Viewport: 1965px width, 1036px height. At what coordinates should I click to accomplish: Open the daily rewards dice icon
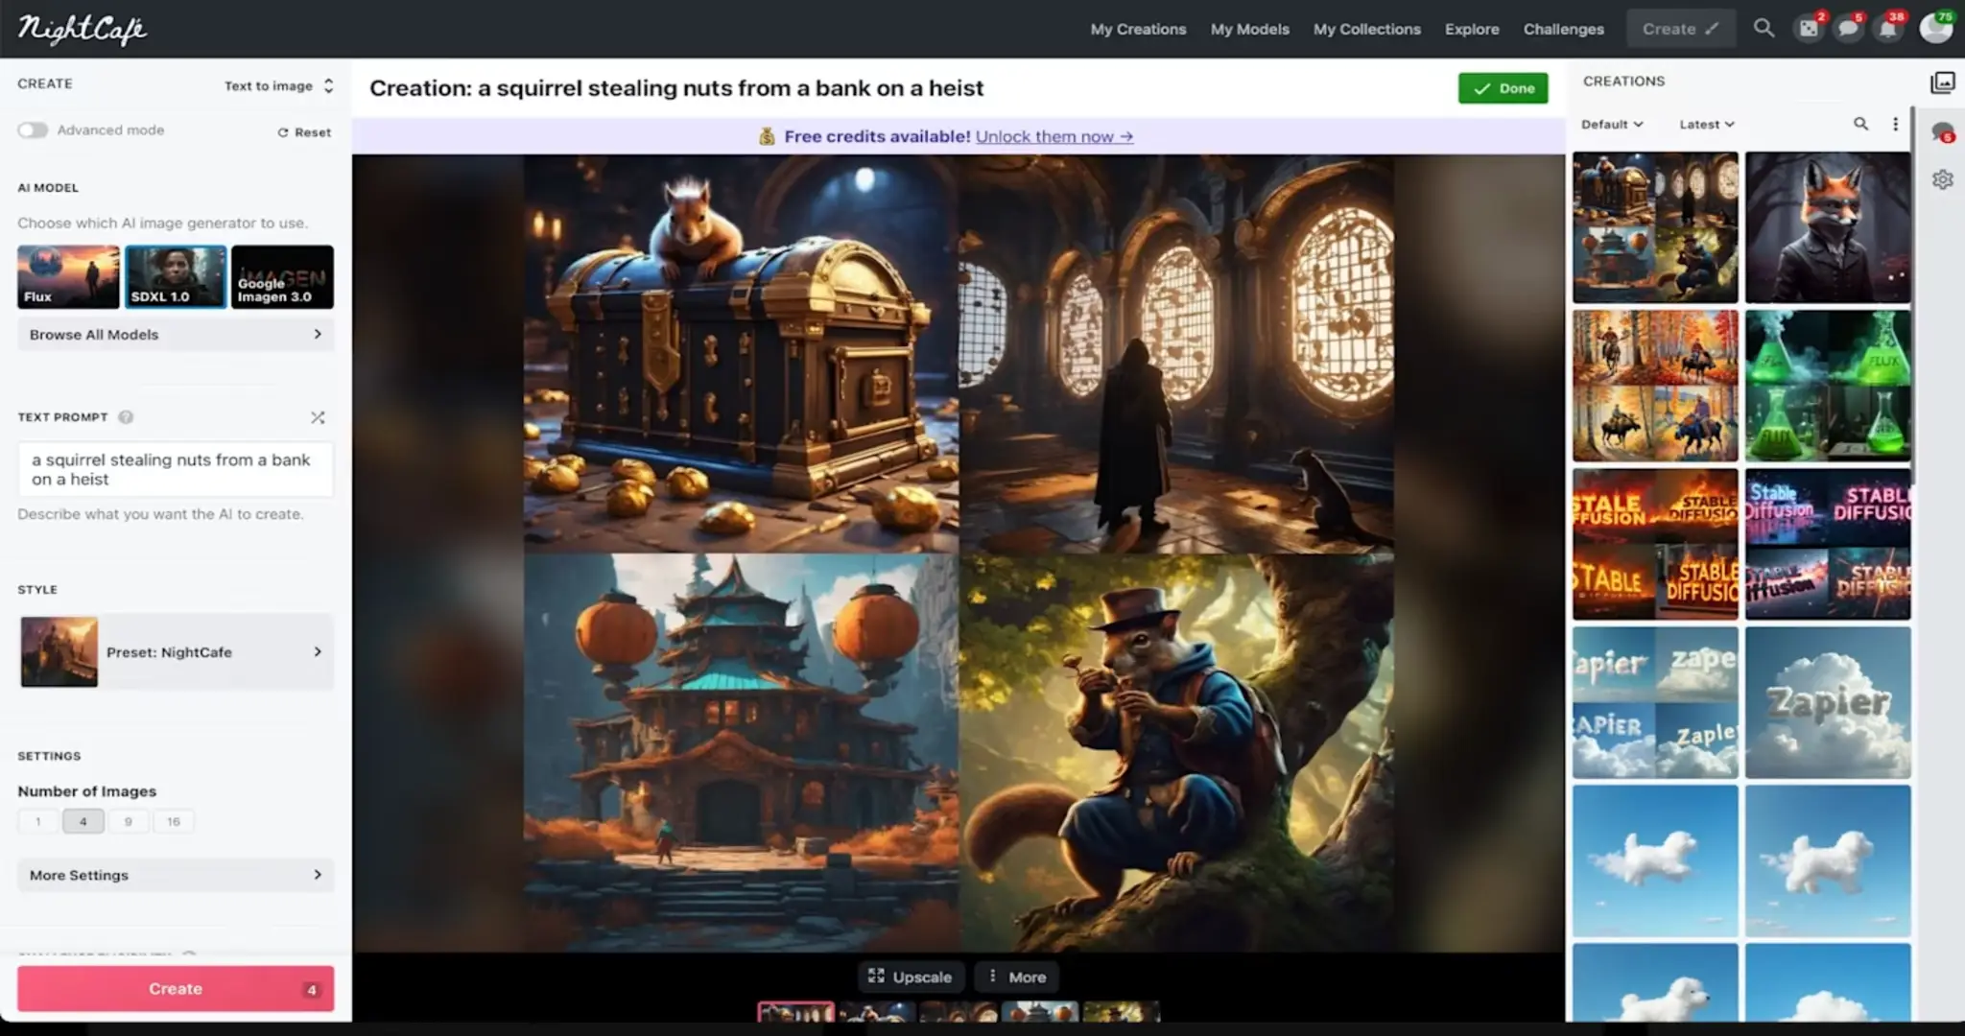pyautogui.click(x=1810, y=28)
